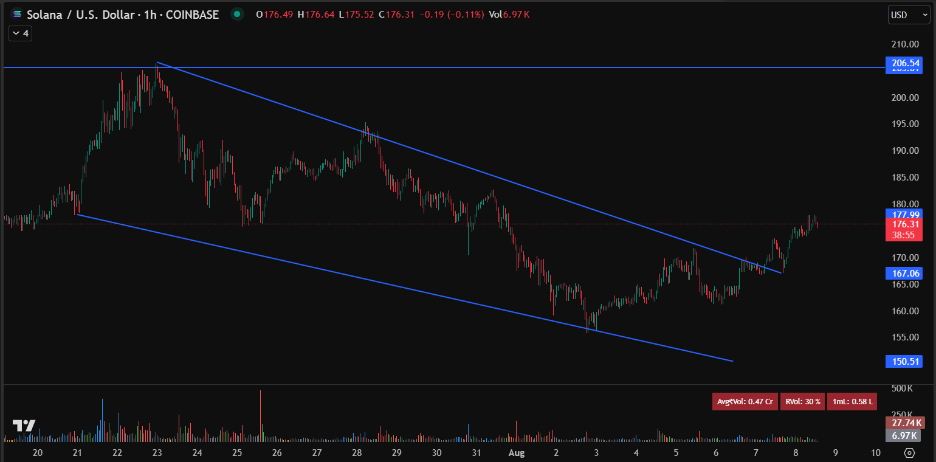The width and height of the screenshot is (936, 462).
Task: Select the 167.06 price label on axis
Action: point(905,274)
